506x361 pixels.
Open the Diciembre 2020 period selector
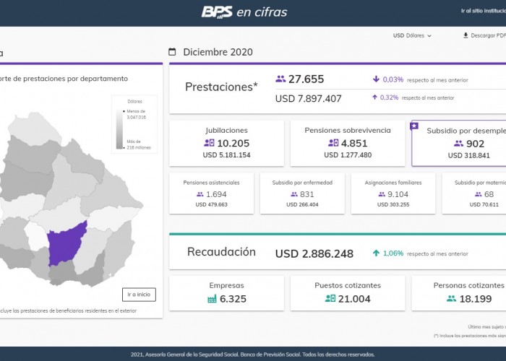coord(218,52)
